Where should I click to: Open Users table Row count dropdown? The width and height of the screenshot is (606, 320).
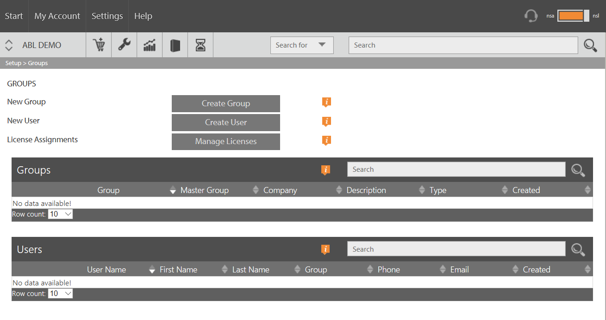tap(60, 294)
